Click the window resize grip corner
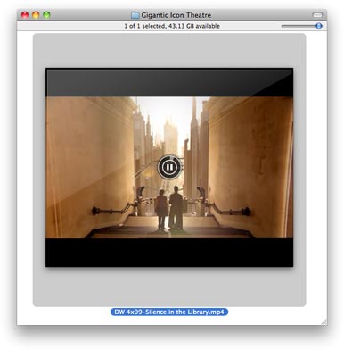Screen dimensions: 344x350 (324, 322)
